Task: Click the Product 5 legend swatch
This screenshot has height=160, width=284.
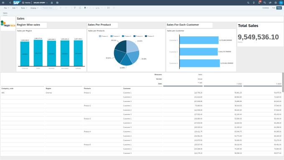Action: point(146,36)
